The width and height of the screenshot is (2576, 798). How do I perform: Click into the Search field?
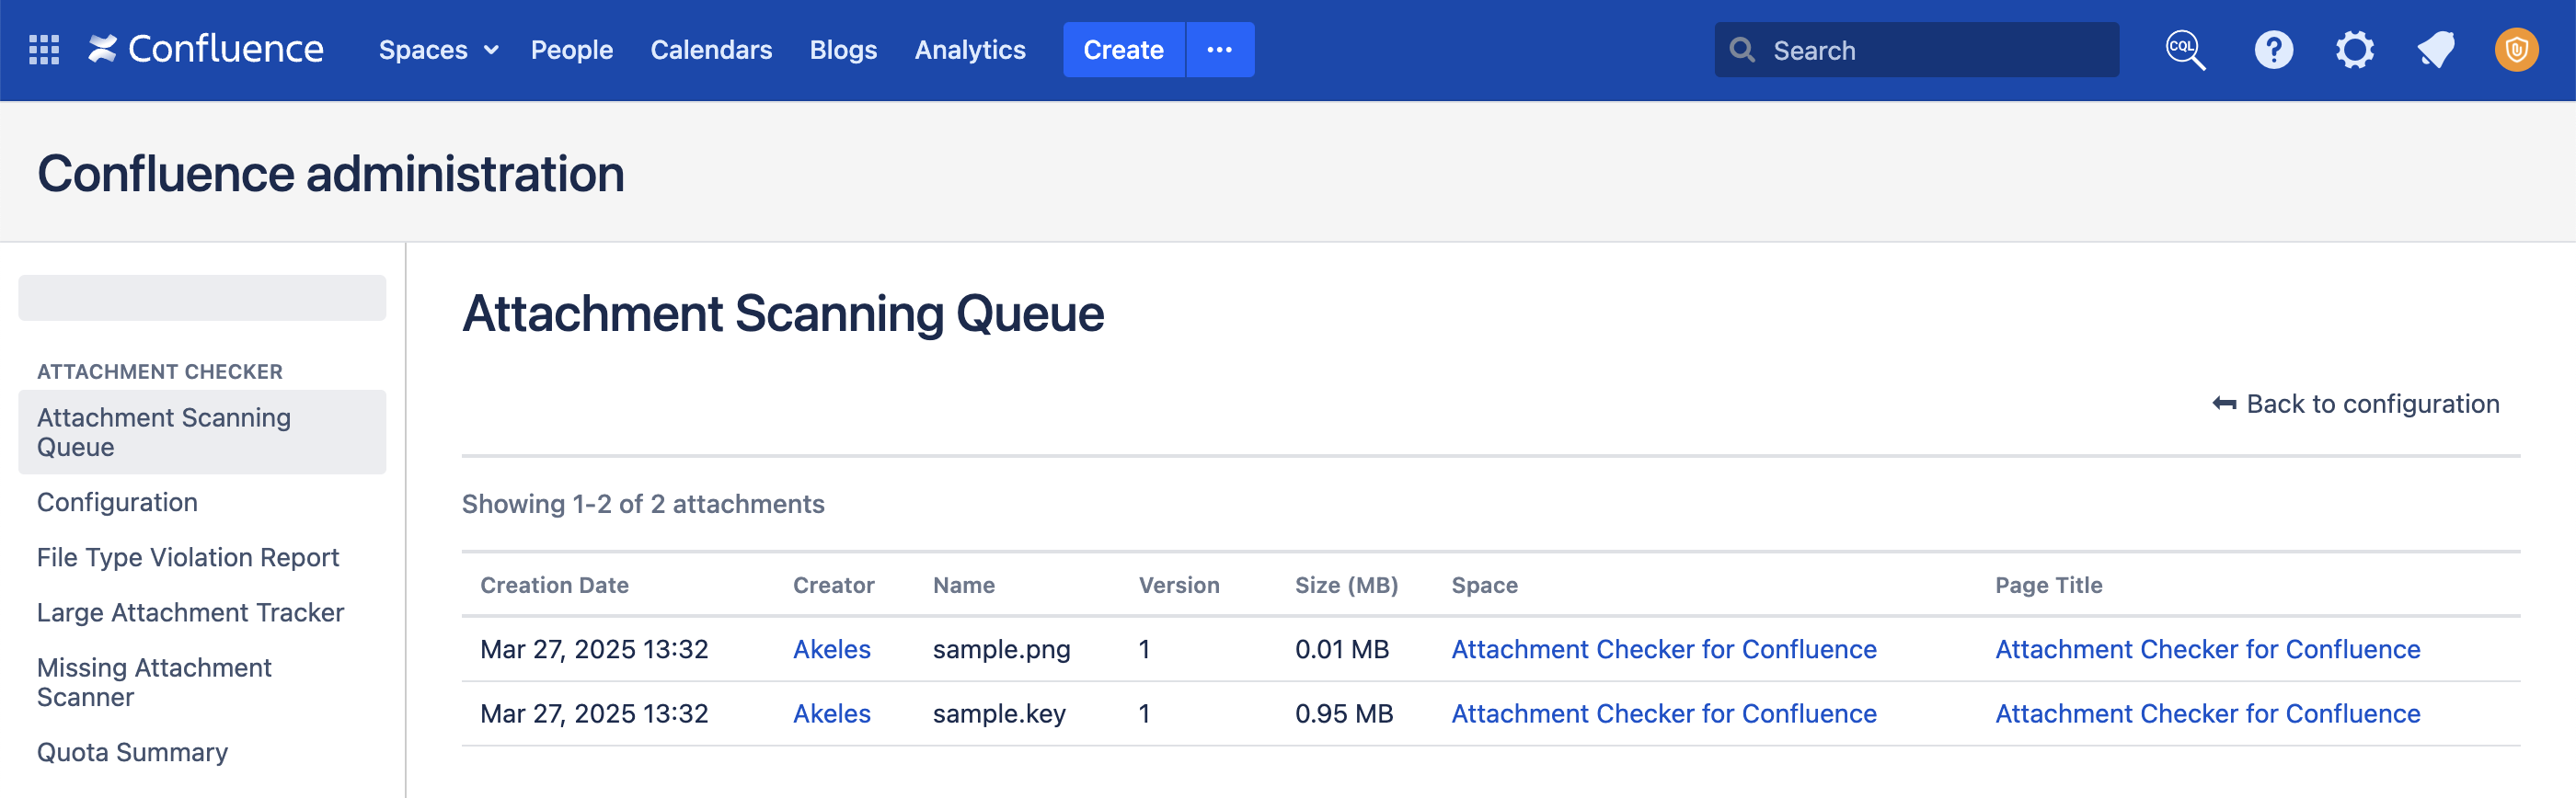tap(1930, 50)
